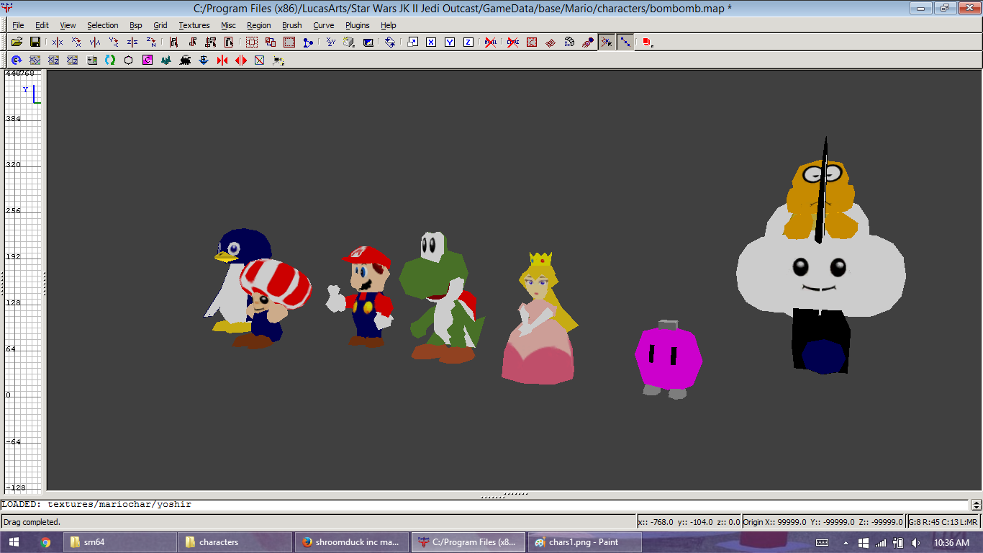Toggle the pressed blue diagonal-dots button
983x553 pixels.
click(x=625, y=42)
